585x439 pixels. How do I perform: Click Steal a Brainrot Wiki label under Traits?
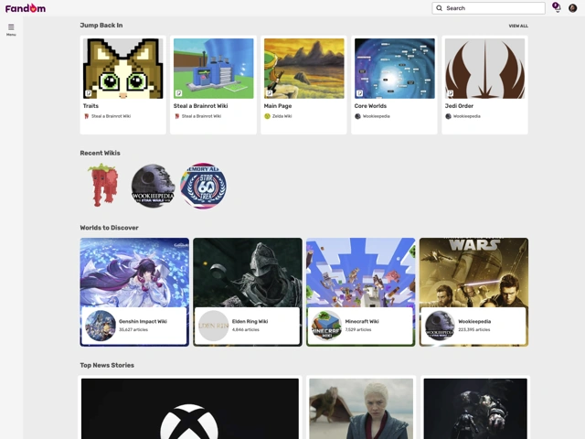[x=111, y=116]
